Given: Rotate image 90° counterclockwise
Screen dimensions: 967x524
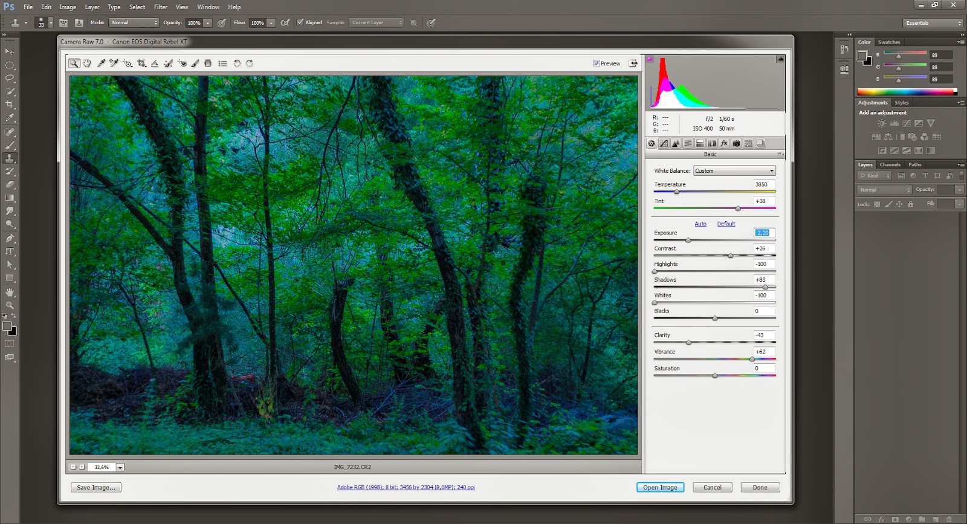Looking at the screenshot, I should point(237,63).
